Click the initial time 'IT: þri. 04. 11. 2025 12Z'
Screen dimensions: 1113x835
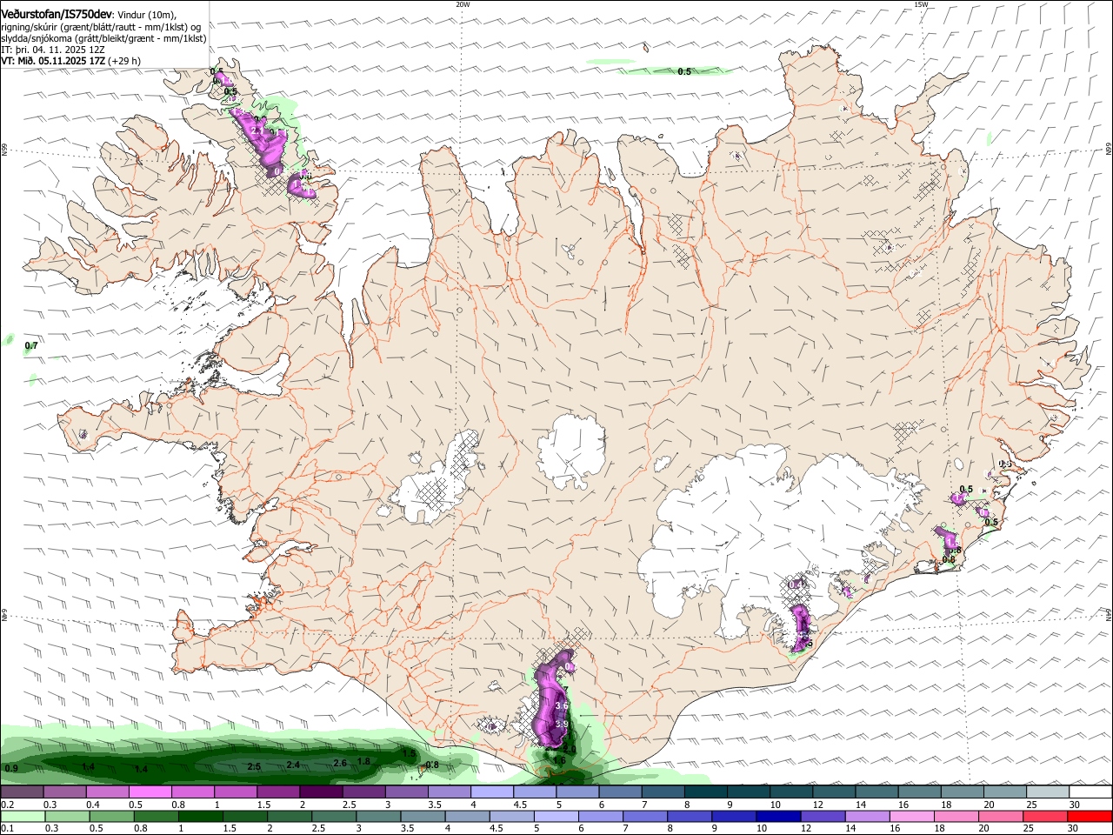(x=53, y=50)
